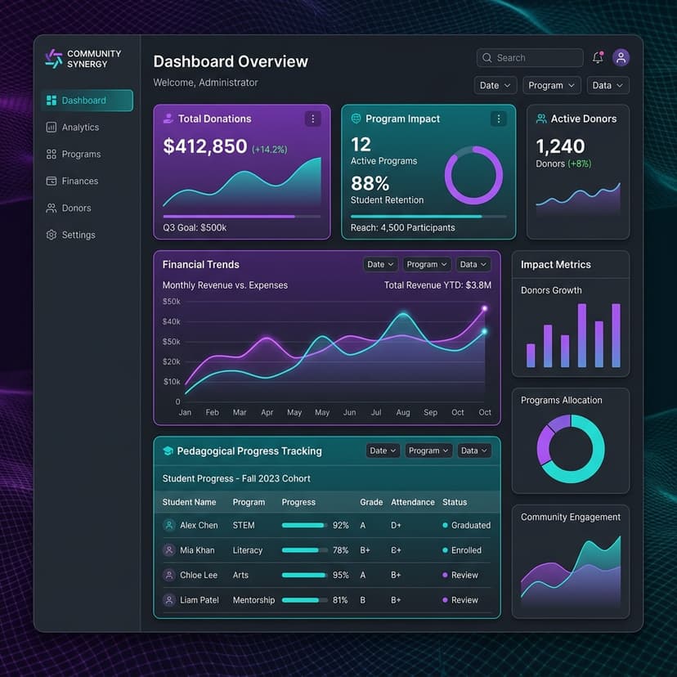
Task: Open Program Impact card options menu
Action: click(x=498, y=119)
